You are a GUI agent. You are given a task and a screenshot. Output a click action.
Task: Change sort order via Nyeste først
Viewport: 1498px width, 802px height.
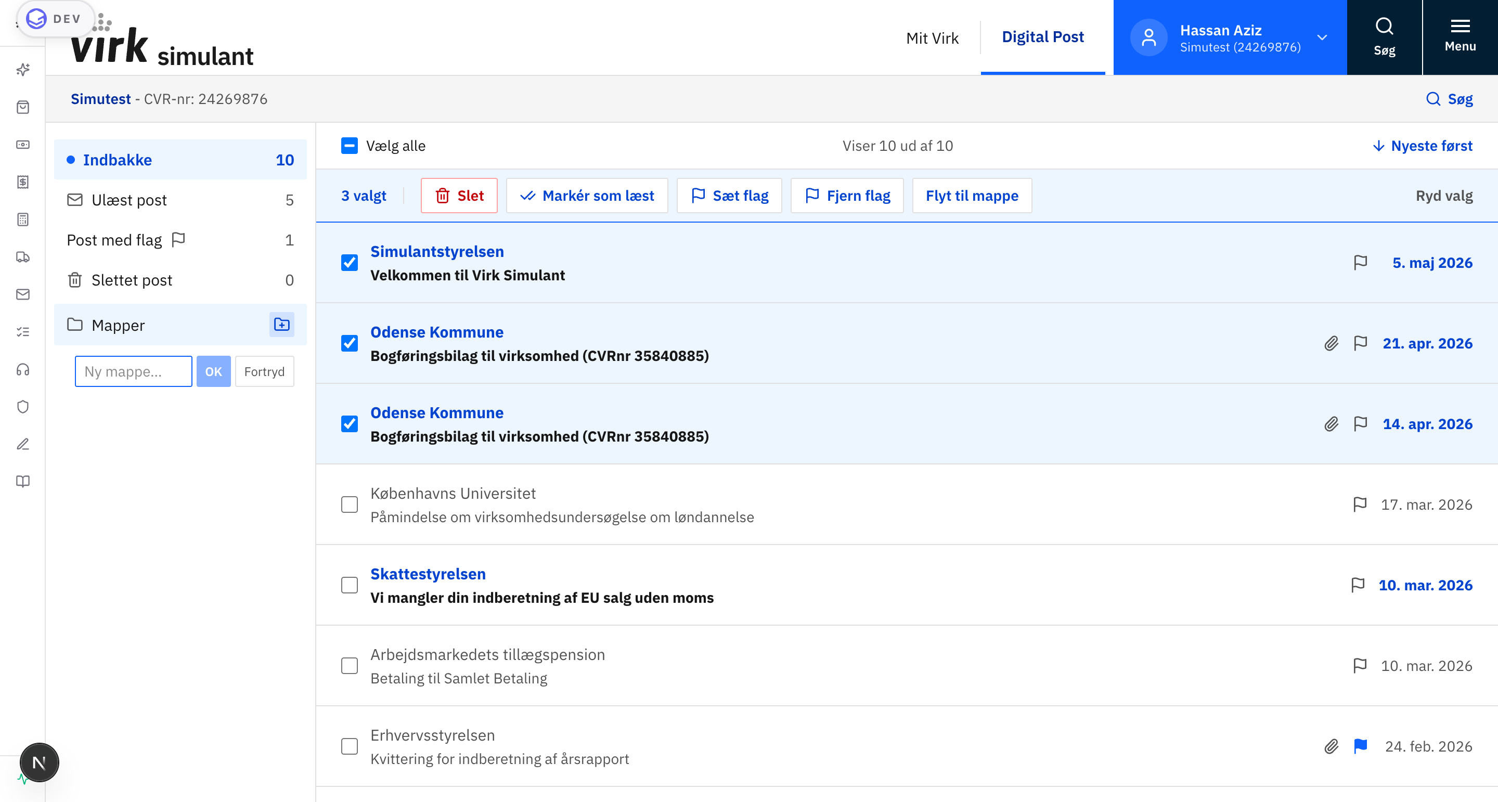coord(1423,146)
